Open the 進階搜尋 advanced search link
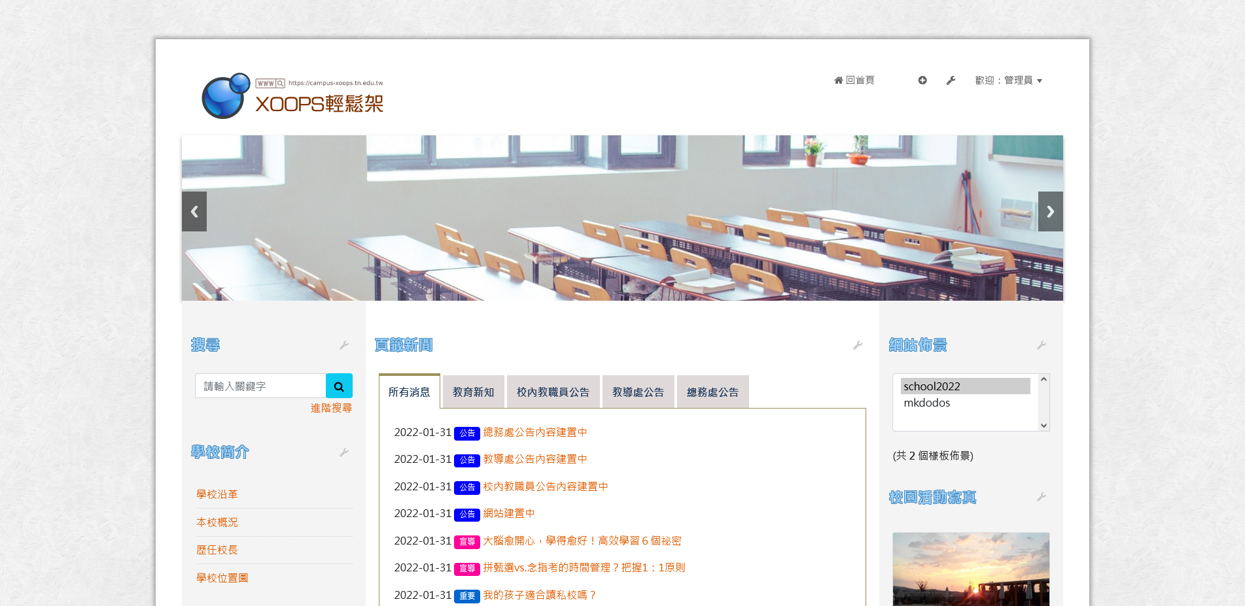1245x606 pixels. pos(331,408)
